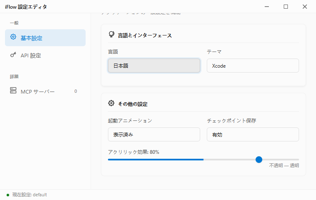
Task: Open the 言語 dropdown showing 日本語
Action: click(x=154, y=66)
